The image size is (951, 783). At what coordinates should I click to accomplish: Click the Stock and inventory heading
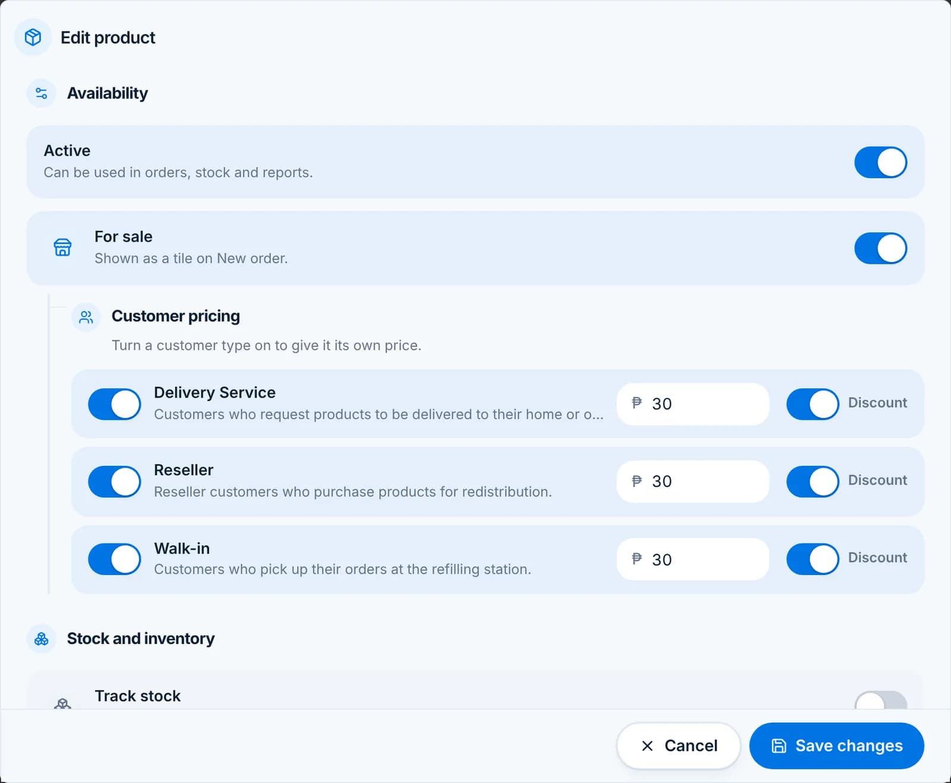point(141,639)
